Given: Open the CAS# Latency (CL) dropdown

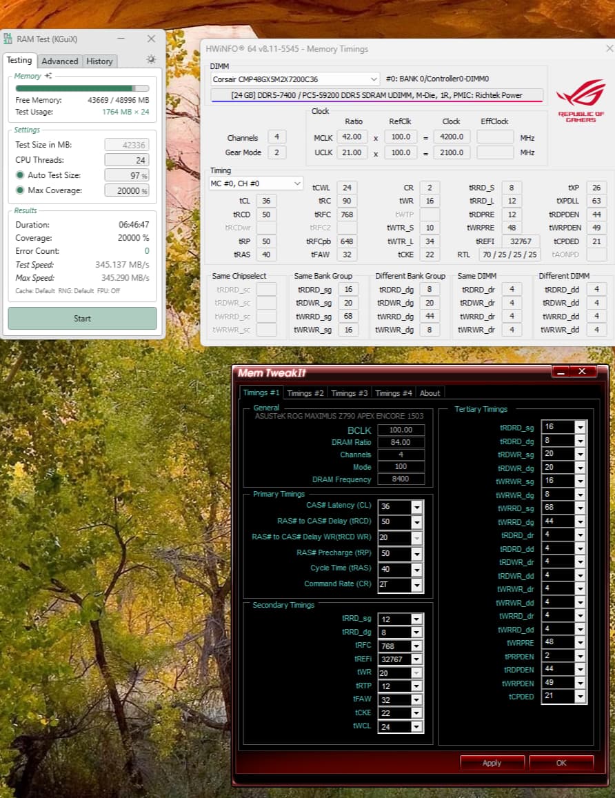Looking at the screenshot, I should point(416,507).
